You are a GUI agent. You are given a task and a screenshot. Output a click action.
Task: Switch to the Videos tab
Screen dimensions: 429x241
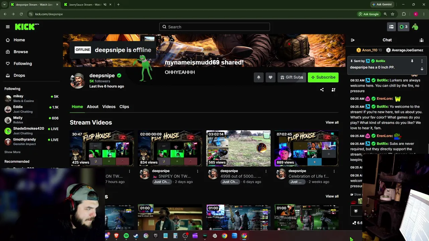[x=109, y=106]
